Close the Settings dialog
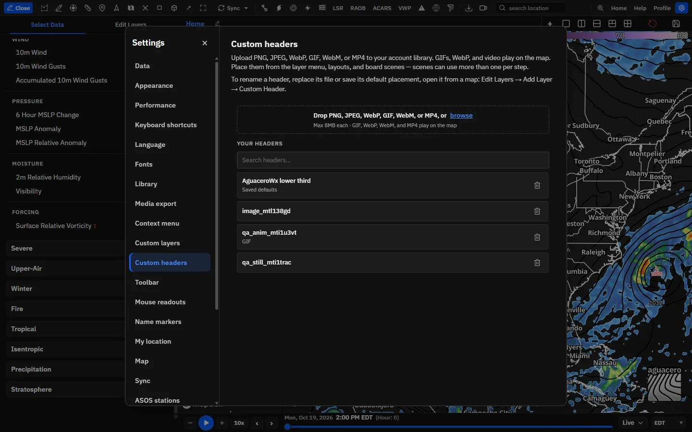 point(205,43)
